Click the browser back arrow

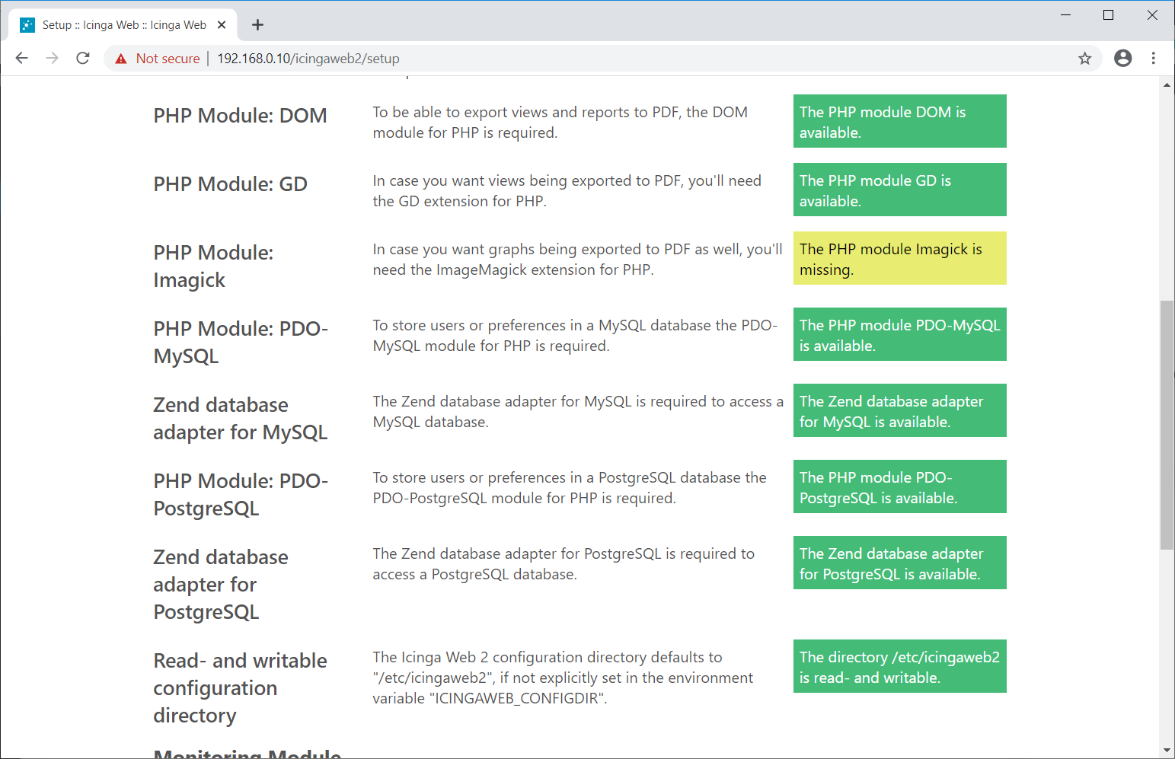click(x=21, y=59)
